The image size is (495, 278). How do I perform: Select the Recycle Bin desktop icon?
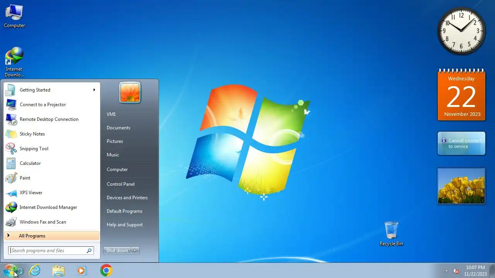click(391, 234)
